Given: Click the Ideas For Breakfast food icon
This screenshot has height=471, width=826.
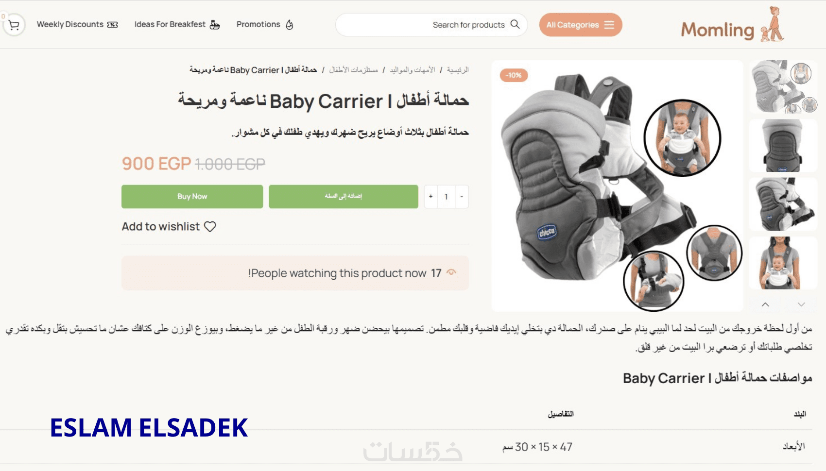Looking at the screenshot, I should coord(215,25).
